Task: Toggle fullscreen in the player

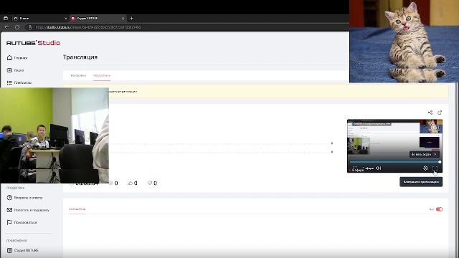Action: tap(435, 168)
